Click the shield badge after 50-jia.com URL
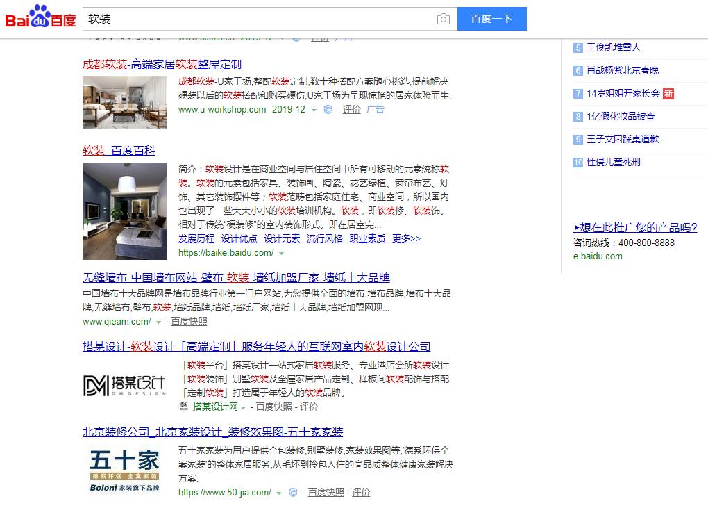This screenshot has width=708, height=508. coord(293,492)
